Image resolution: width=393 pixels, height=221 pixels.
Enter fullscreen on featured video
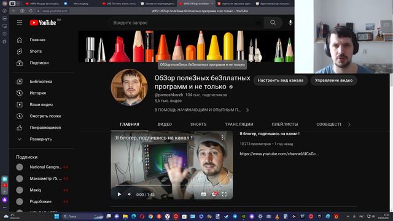click(x=224, y=194)
